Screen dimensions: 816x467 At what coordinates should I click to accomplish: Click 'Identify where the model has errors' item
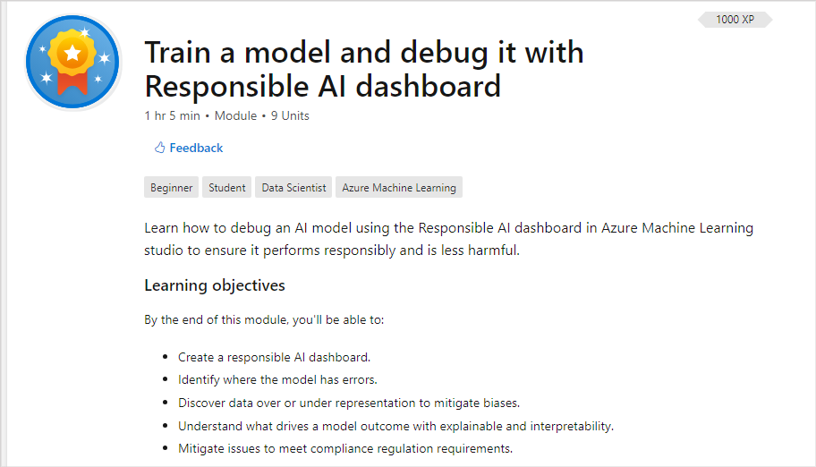(x=277, y=379)
